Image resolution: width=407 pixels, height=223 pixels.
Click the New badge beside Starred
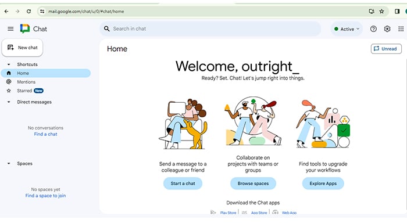tap(39, 91)
